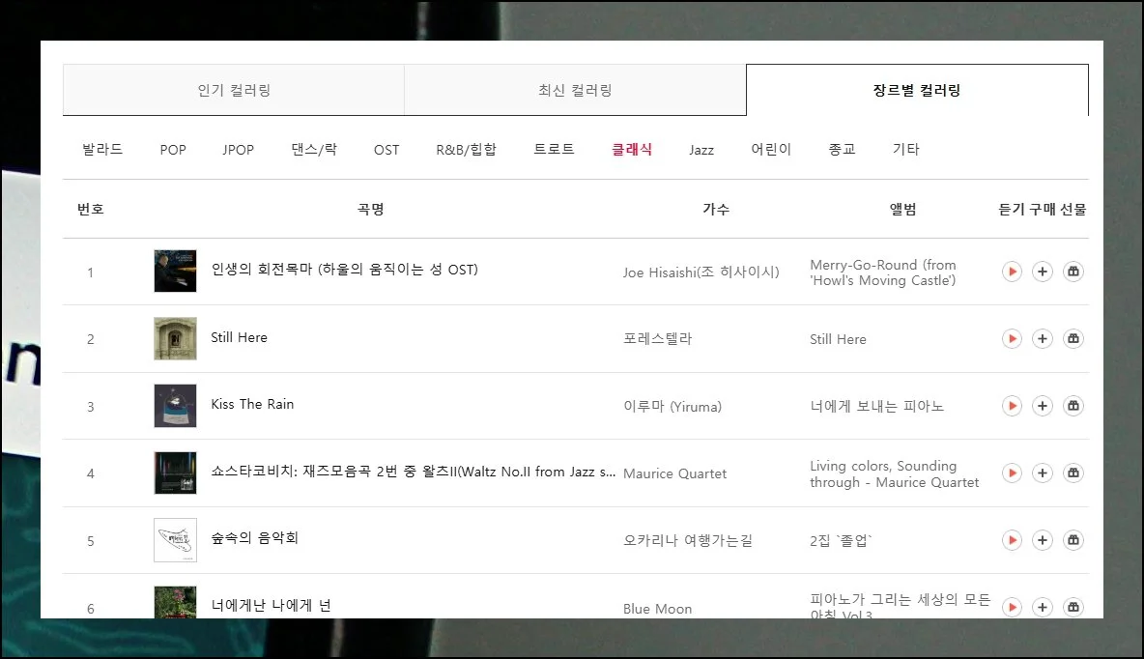Play the song Still Here

(1012, 339)
